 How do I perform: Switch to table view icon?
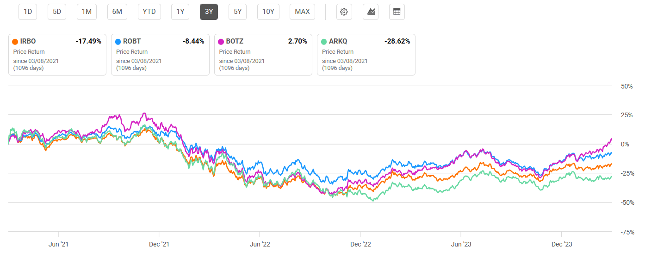pos(397,12)
